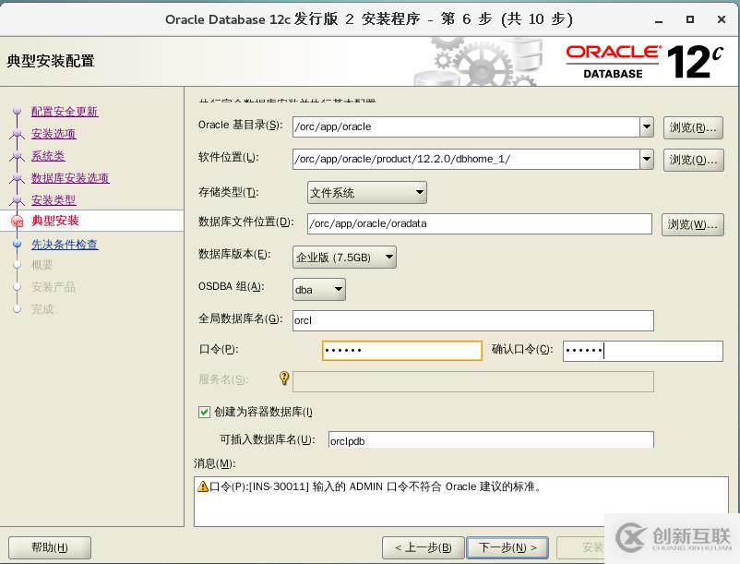This screenshot has height=564, width=740.
Task: Focus the 确认口令(C) field
Action: tap(643, 351)
